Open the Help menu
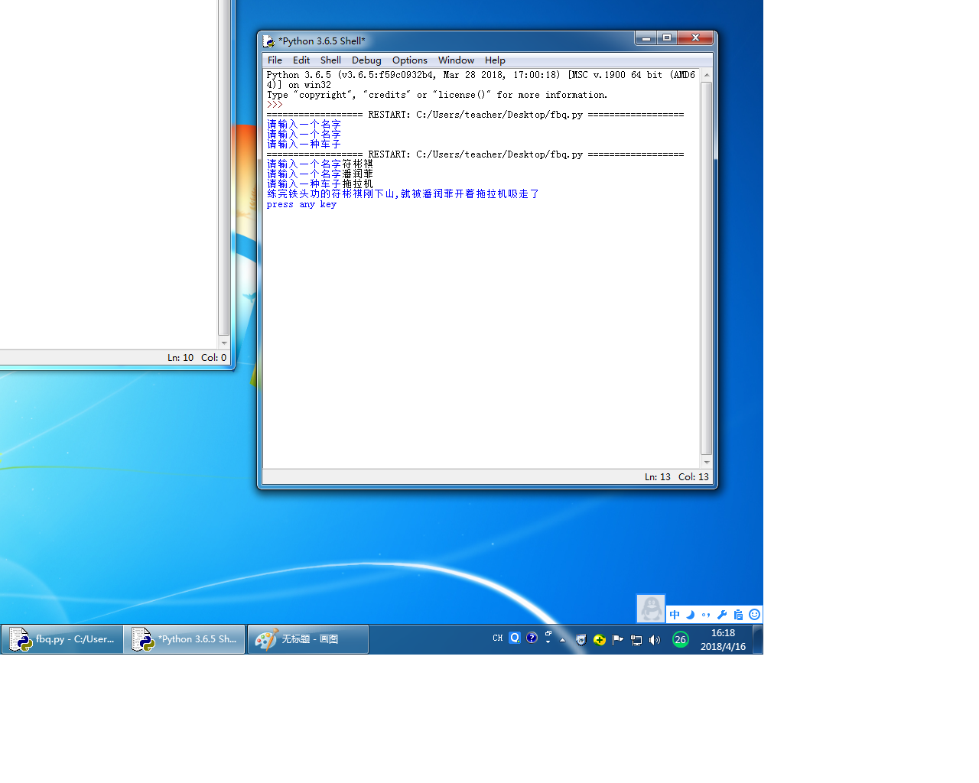This screenshot has width=979, height=783. click(x=495, y=60)
